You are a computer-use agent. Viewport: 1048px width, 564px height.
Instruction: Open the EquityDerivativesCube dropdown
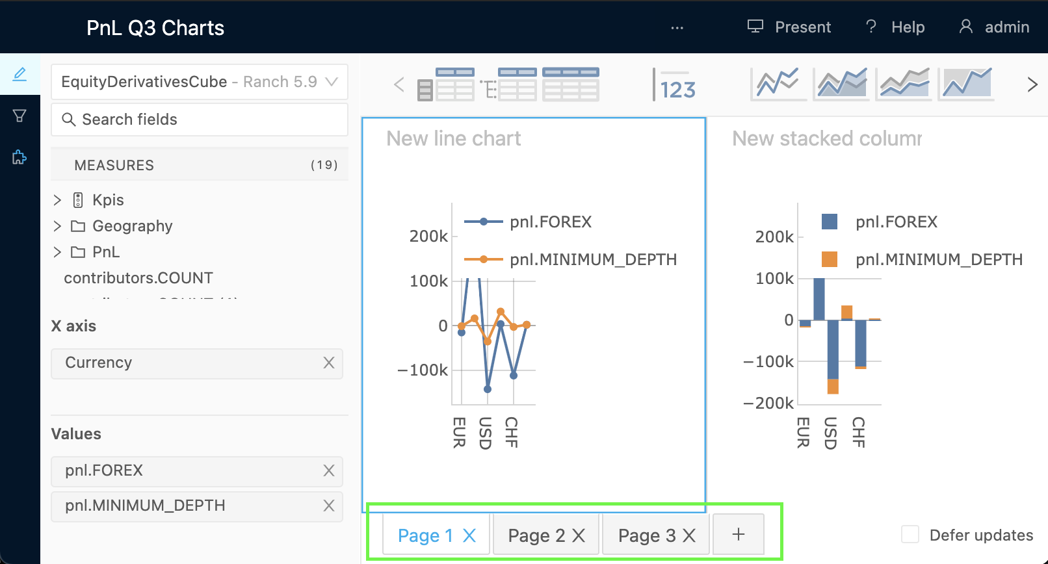point(200,82)
